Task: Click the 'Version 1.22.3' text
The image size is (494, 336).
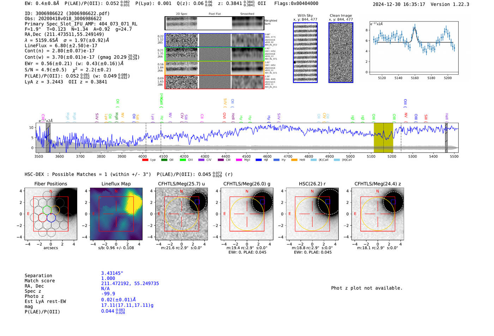Action: [x=450, y=4]
